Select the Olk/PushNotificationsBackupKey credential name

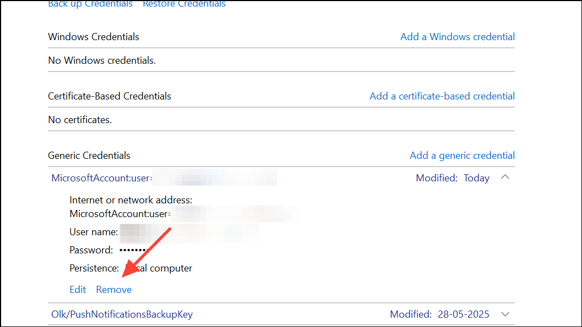[x=120, y=314]
